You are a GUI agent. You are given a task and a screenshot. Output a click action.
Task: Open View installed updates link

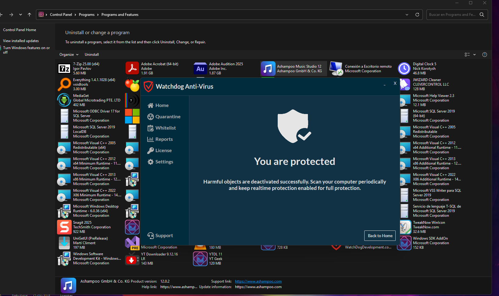click(21, 41)
